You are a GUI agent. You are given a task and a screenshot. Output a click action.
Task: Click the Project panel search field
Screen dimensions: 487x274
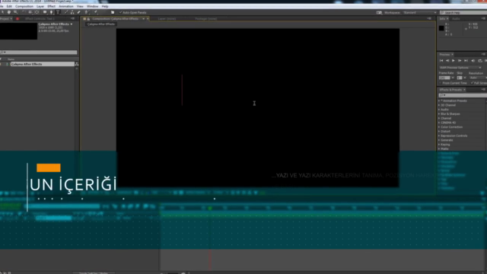(x=39, y=53)
